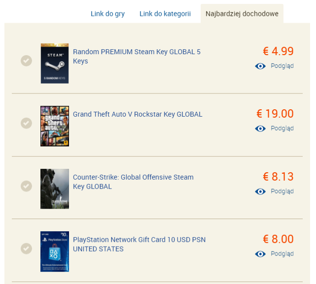Click the eye icon beside Grand Theft Auto V
Image resolution: width=316 pixels, height=284 pixels.
click(260, 128)
